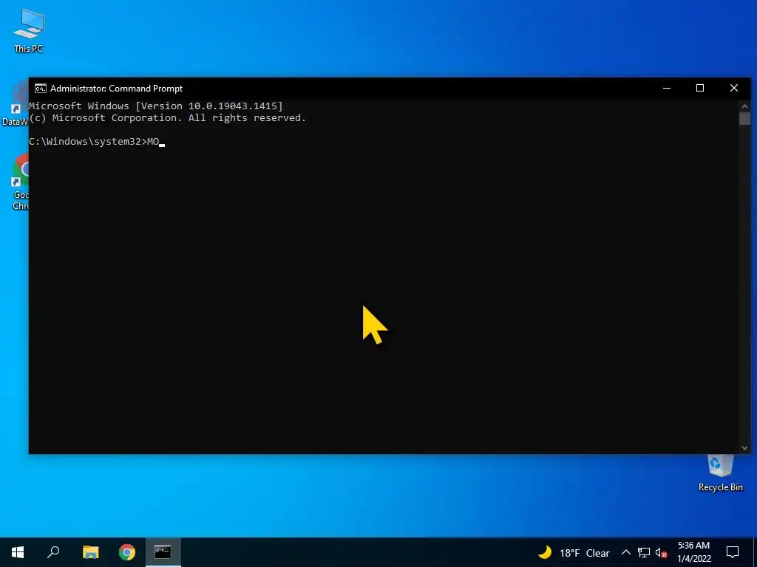Open the network status tray icon
The image size is (757, 567).
click(644, 552)
